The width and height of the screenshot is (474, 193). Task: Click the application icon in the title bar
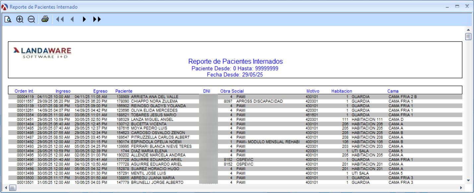(x=5, y=7)
